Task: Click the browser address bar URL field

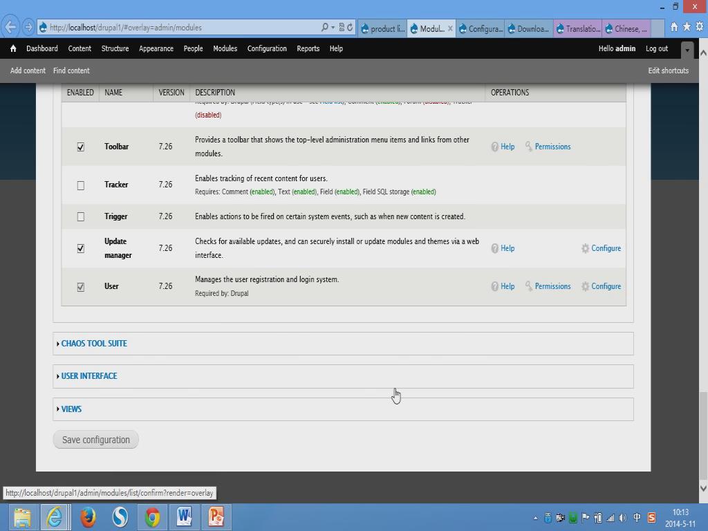Action: pyautogui.click(x=180, y=28)
